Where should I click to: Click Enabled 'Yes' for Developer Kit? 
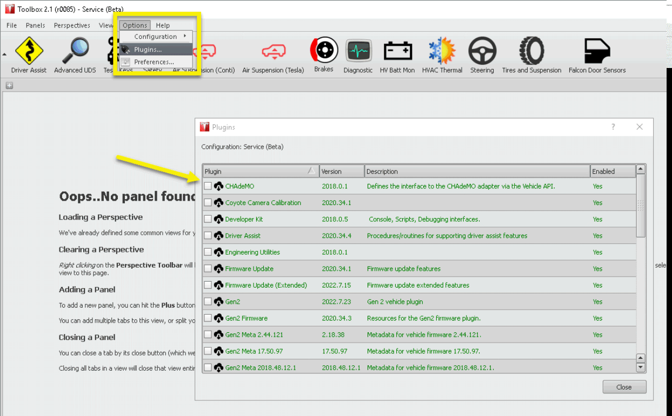(597, 219)
